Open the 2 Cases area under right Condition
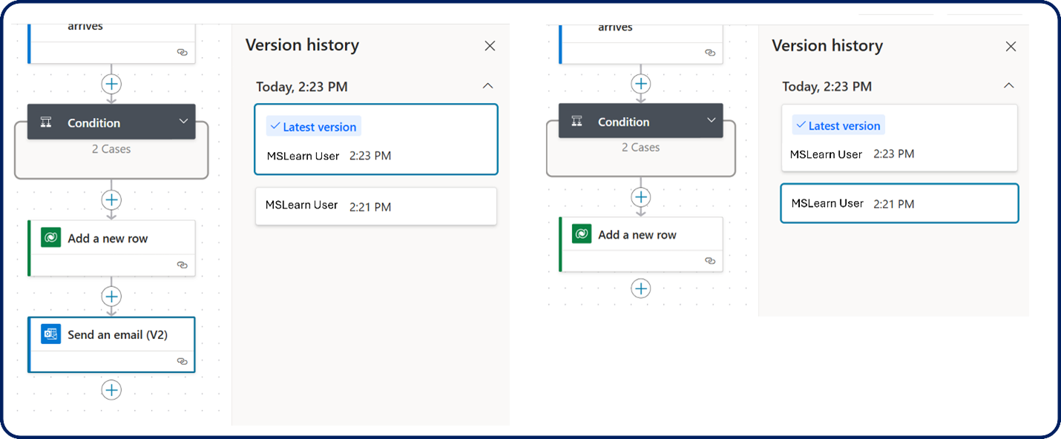This screenshot has height=439, width=1061. point(640,148)
